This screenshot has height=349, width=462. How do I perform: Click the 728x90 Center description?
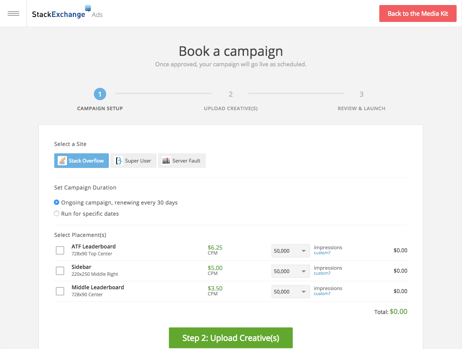[x=87, y=295]
